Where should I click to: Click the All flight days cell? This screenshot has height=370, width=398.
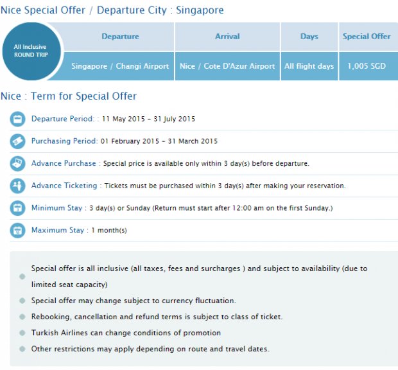[x=309, y=66]
